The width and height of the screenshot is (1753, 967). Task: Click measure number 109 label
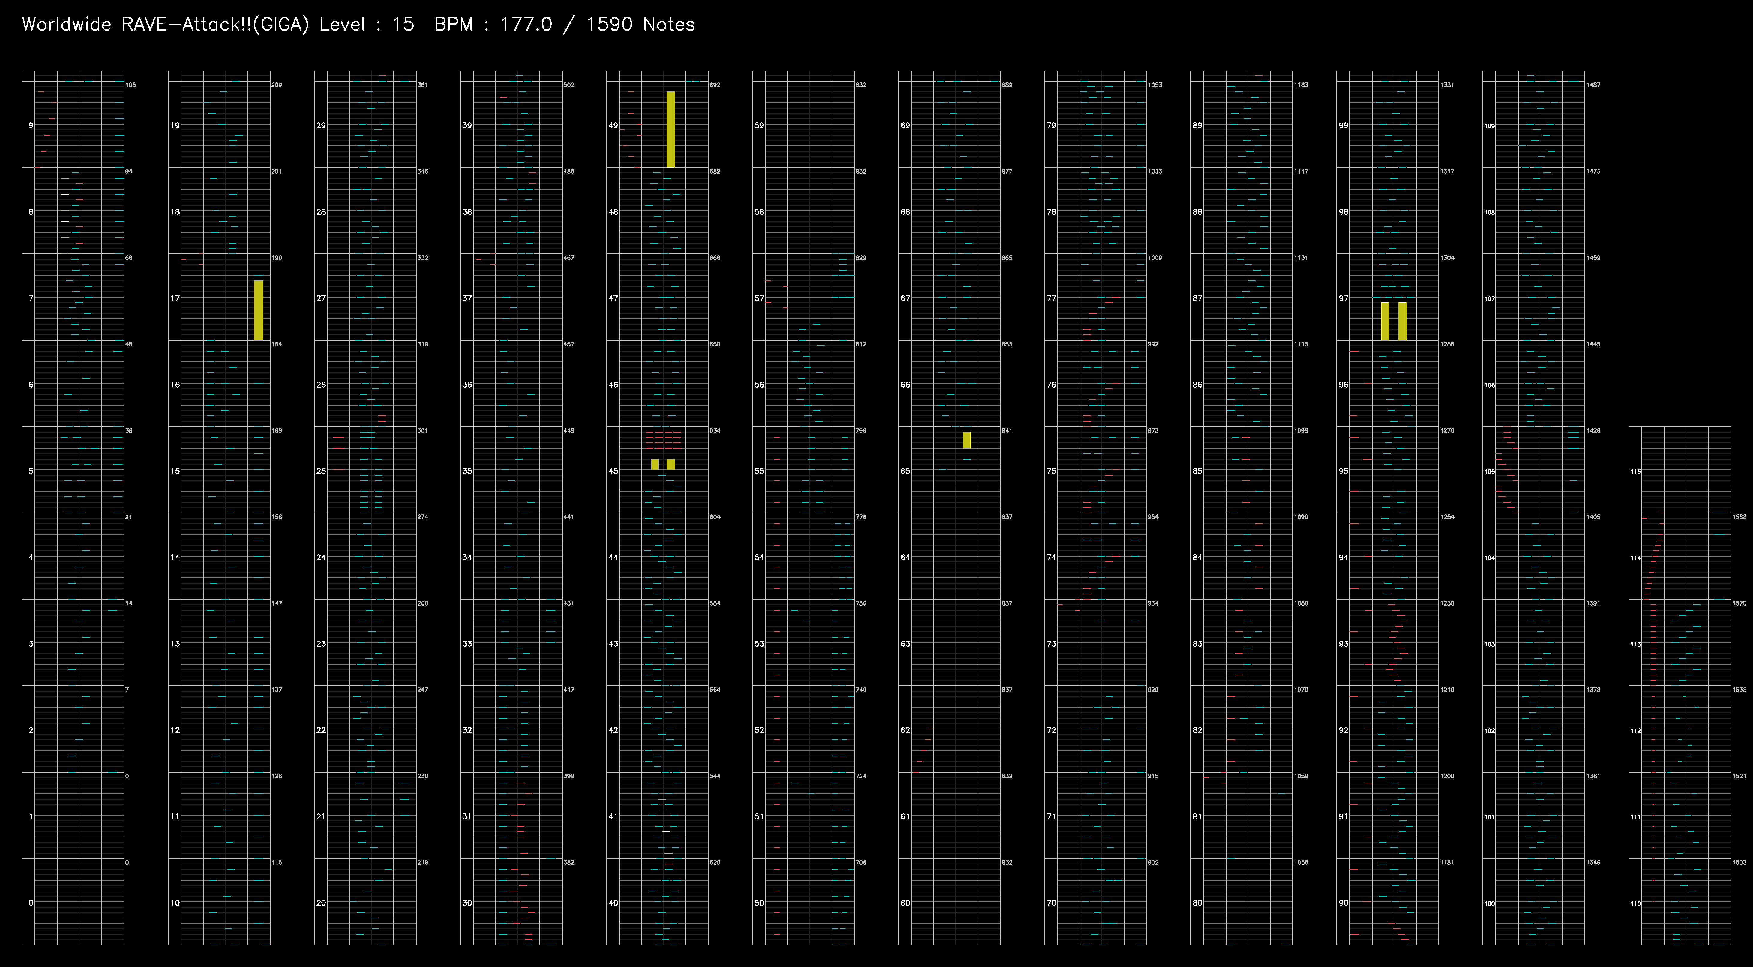(1490, 126)
